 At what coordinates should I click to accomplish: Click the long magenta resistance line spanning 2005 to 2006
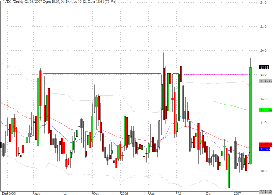coord(102,74)
